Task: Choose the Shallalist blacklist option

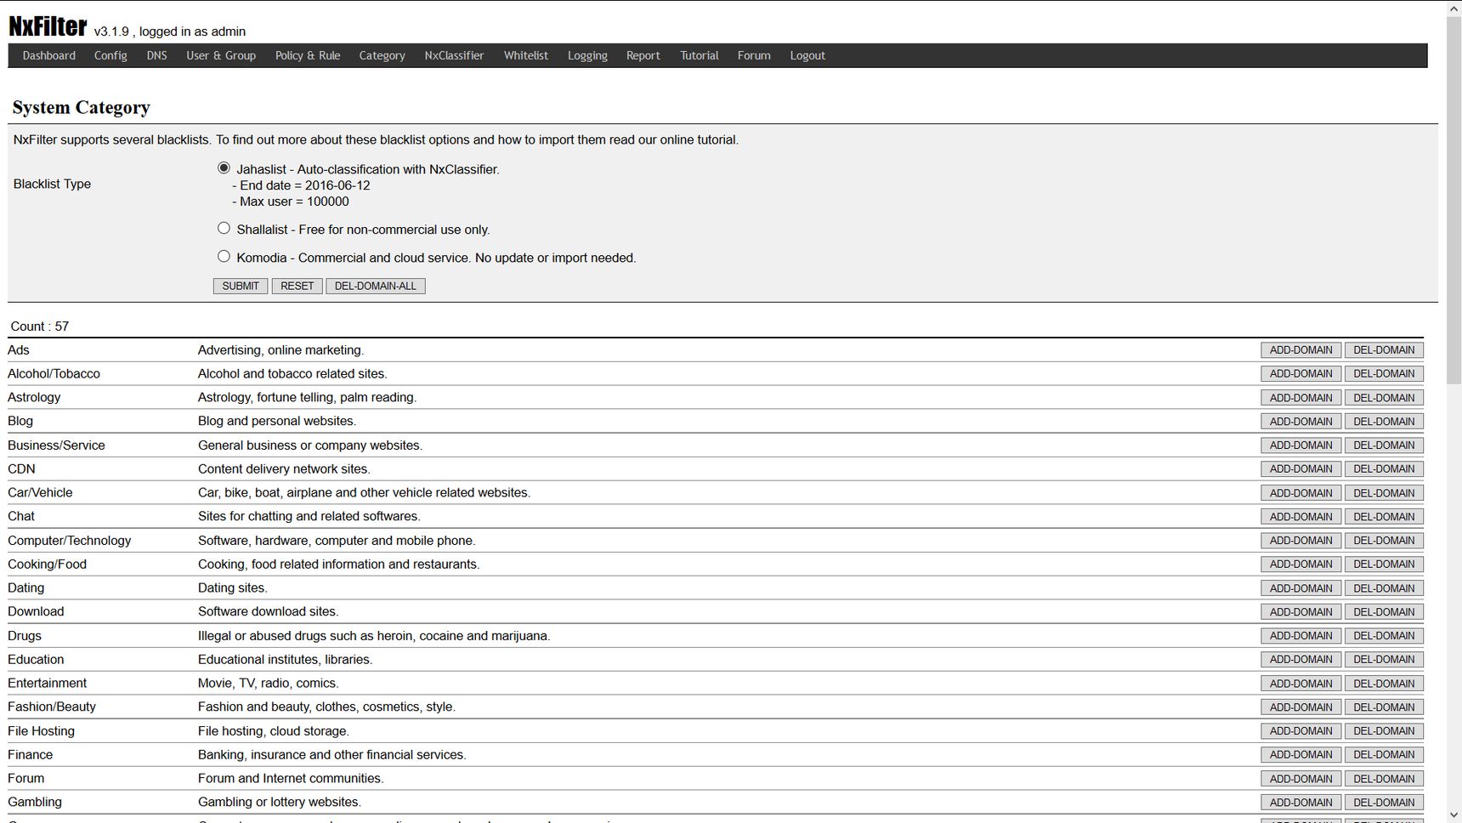Action: [x=224, y=228]
